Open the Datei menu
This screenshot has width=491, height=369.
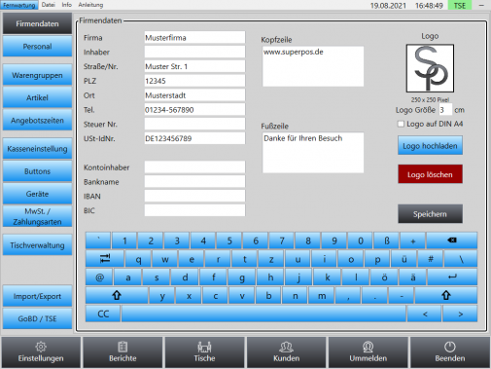click(x=49, y=5)
